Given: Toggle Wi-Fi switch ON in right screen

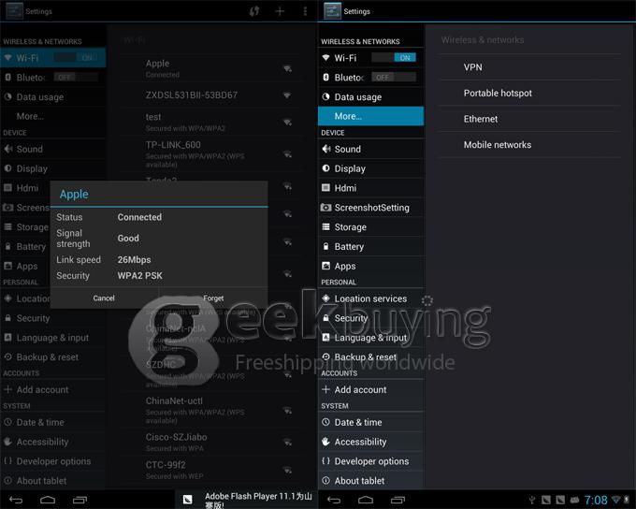Looking at the screenshot, I should tap(394, 58).
